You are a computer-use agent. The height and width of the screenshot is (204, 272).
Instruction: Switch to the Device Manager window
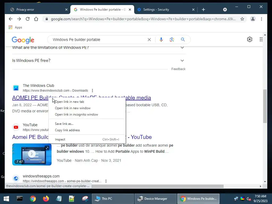point(156,199)
